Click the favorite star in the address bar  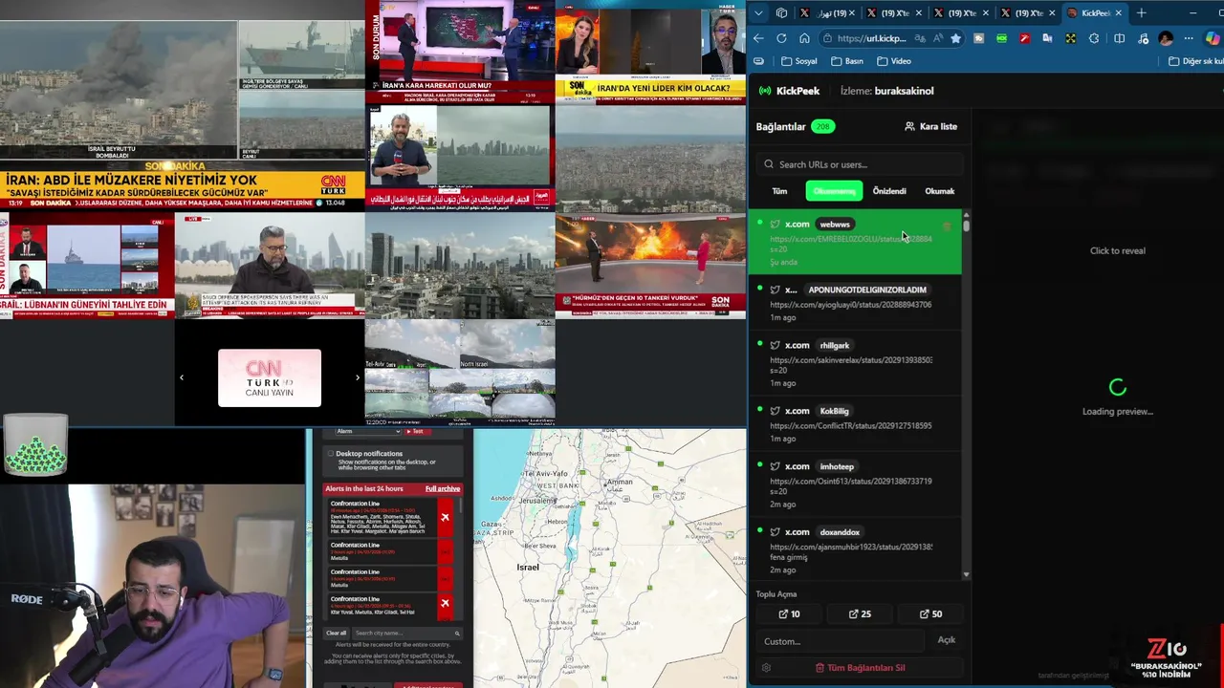(955, 38)
